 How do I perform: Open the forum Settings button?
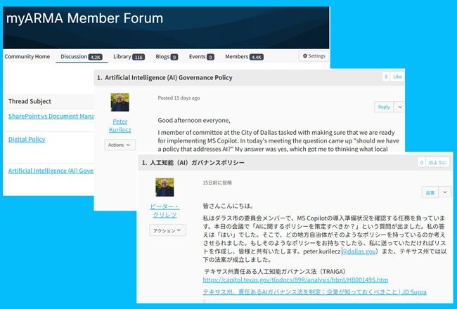point(314,56)
